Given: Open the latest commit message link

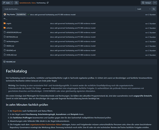Looking at the screenshot, I should click(x=53, y=15).
